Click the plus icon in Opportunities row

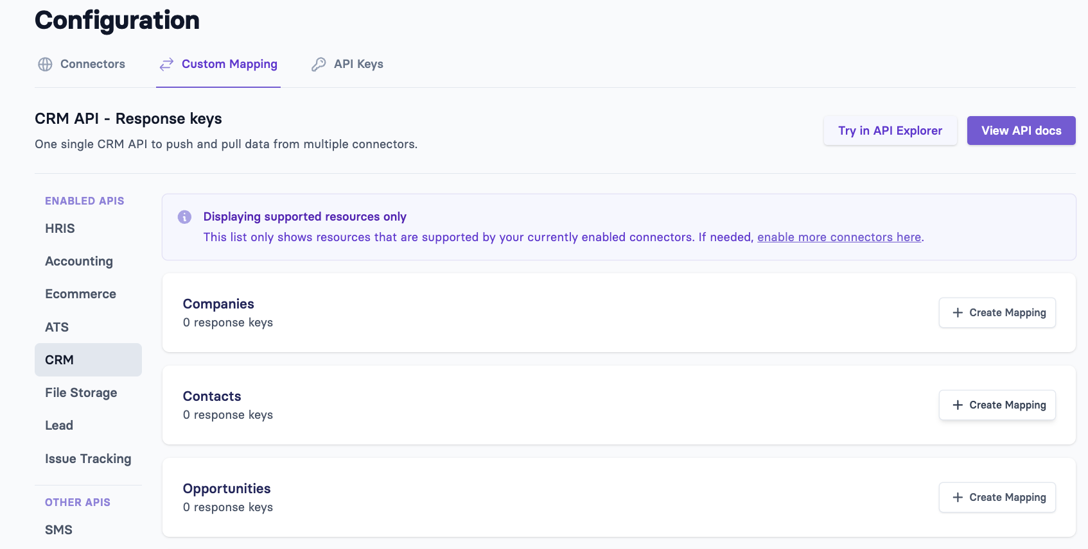958,498
